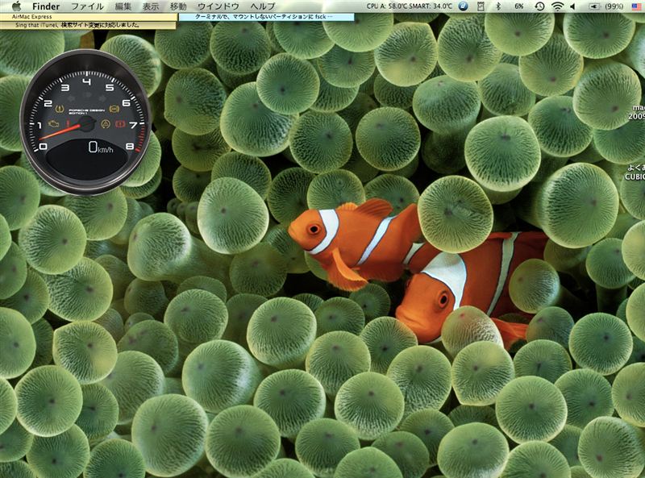Click the Porsche Design tachometer widget
This screenshot has height=478, width=645.
coord(86,122)
